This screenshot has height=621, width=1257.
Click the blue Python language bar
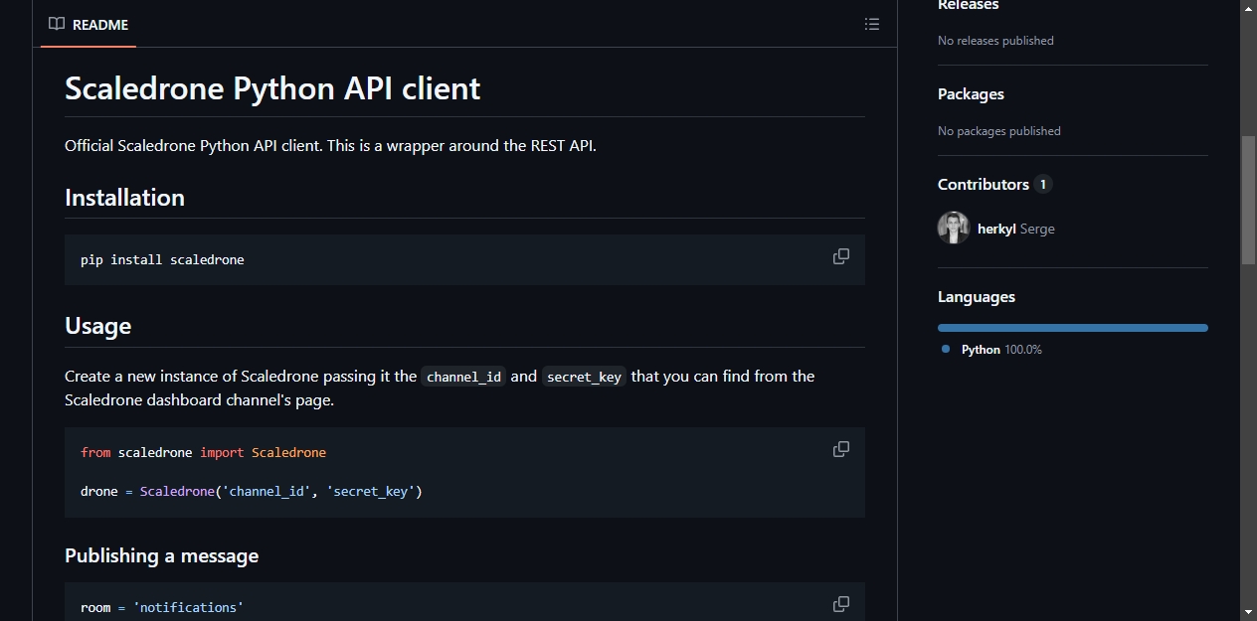click(x=1073, y=328)
